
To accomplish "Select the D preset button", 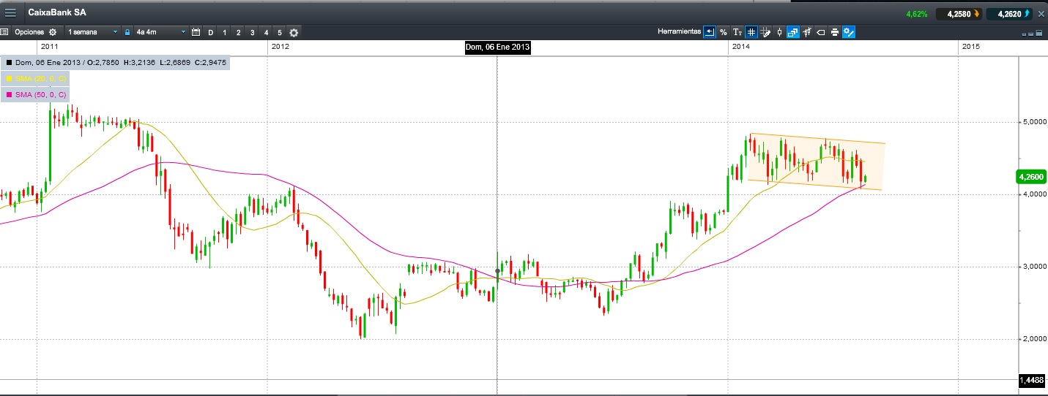I will click(x=211, y=32).
